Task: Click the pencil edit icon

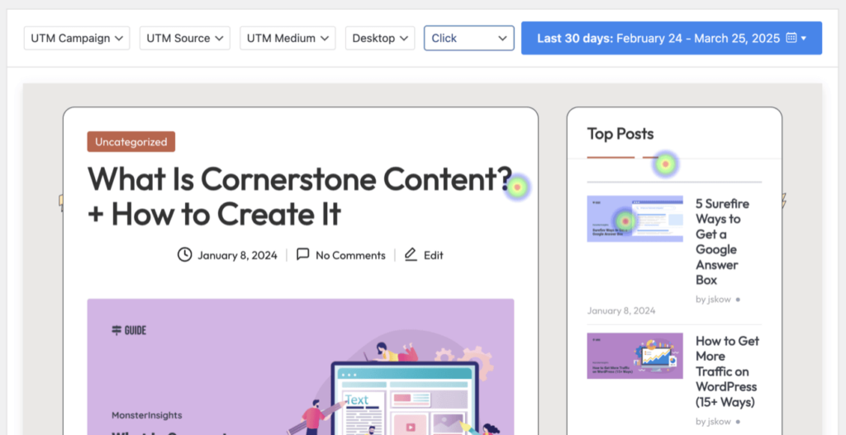Action: [x=411, y=255]
